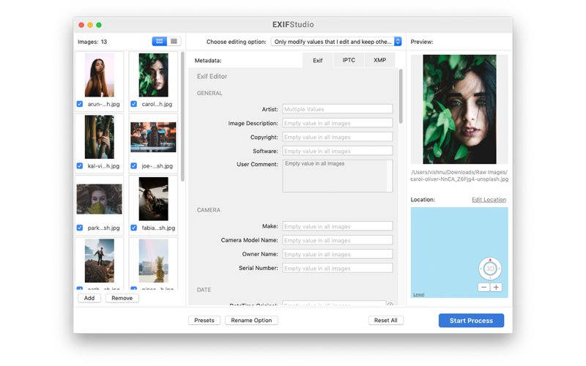Screen dimensions: 586x366
Task: Open the Presets button
Action: [x=204, y=320]
